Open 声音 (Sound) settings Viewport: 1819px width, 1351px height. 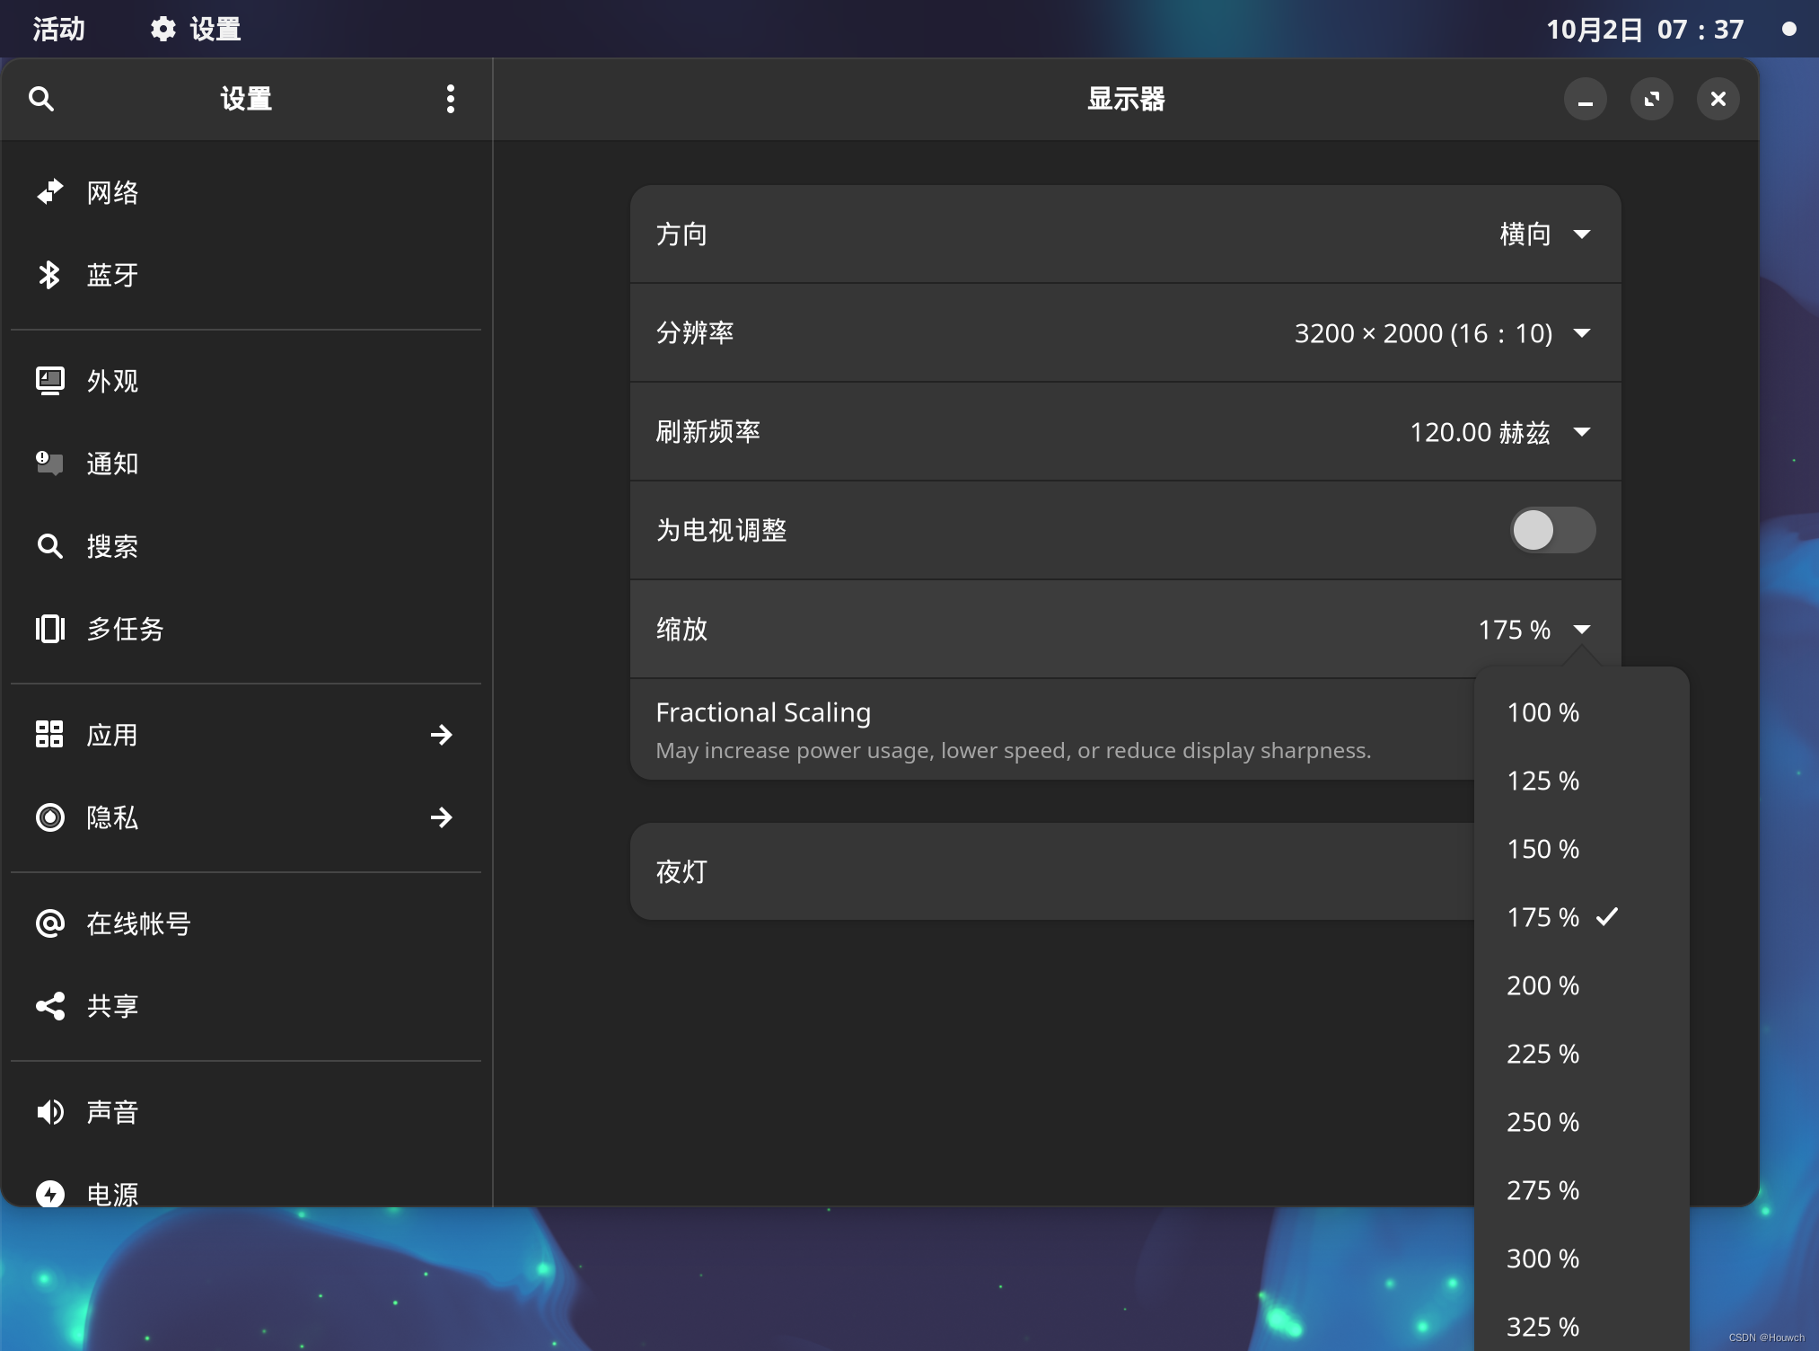pos(111,1112)
